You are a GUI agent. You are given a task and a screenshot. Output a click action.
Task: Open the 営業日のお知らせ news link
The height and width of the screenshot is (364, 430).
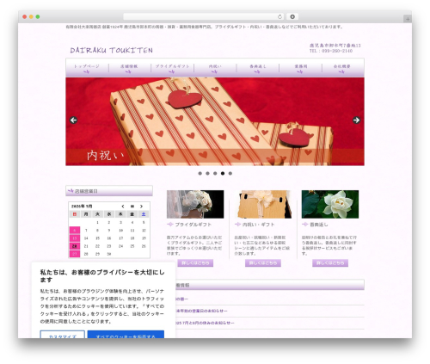tap(201, 311)
